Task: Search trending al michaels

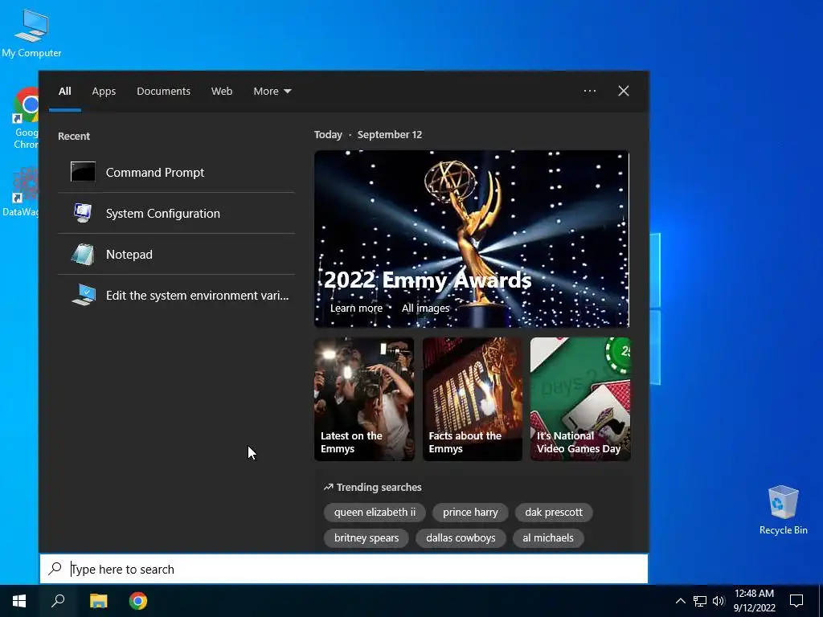Action: [x=548, y=537]
